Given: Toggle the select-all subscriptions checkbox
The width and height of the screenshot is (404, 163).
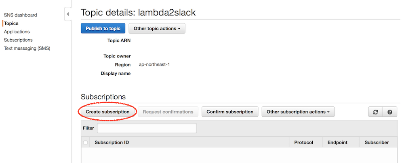Looking at the screenshot, I should [85, 142].
